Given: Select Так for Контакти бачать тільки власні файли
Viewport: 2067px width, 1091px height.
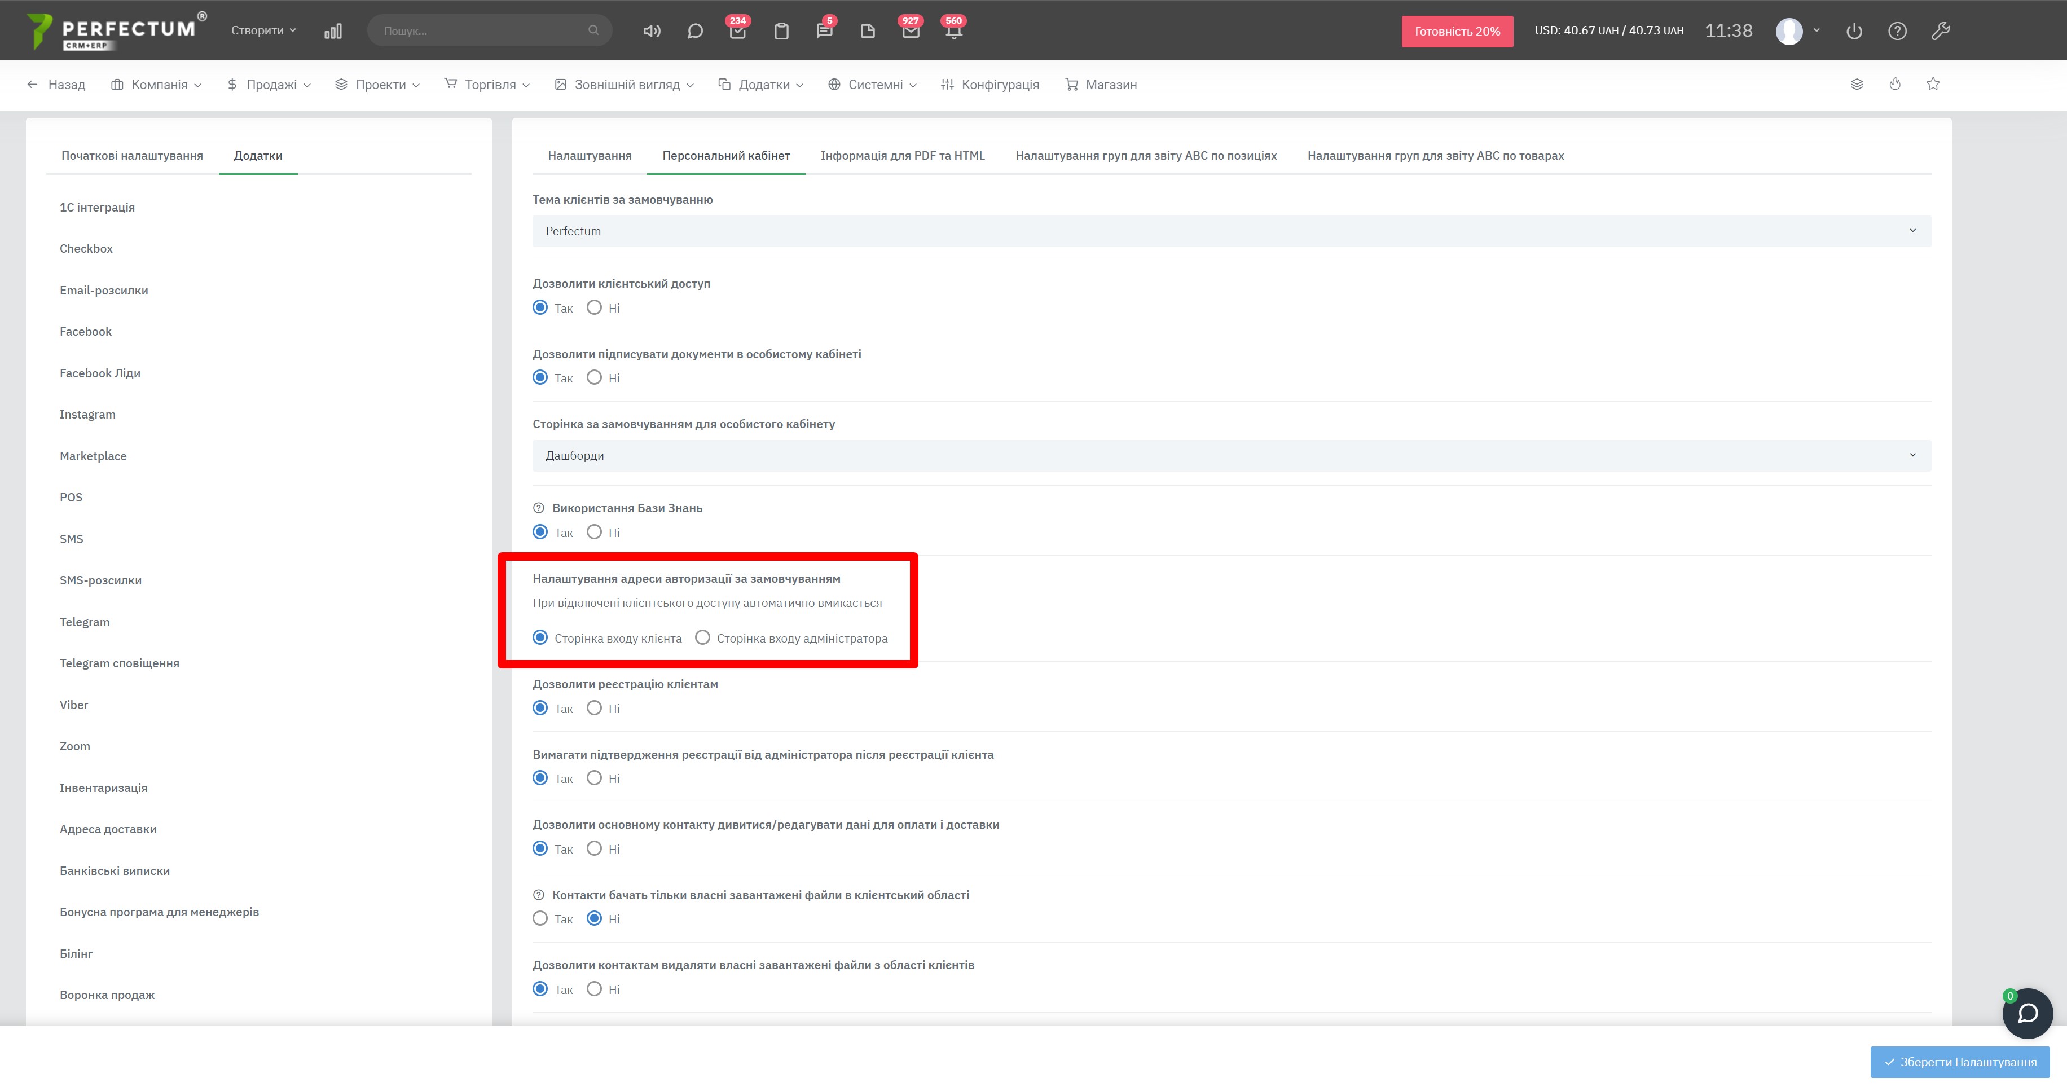Looking at the screenshot, I should 540,918.
